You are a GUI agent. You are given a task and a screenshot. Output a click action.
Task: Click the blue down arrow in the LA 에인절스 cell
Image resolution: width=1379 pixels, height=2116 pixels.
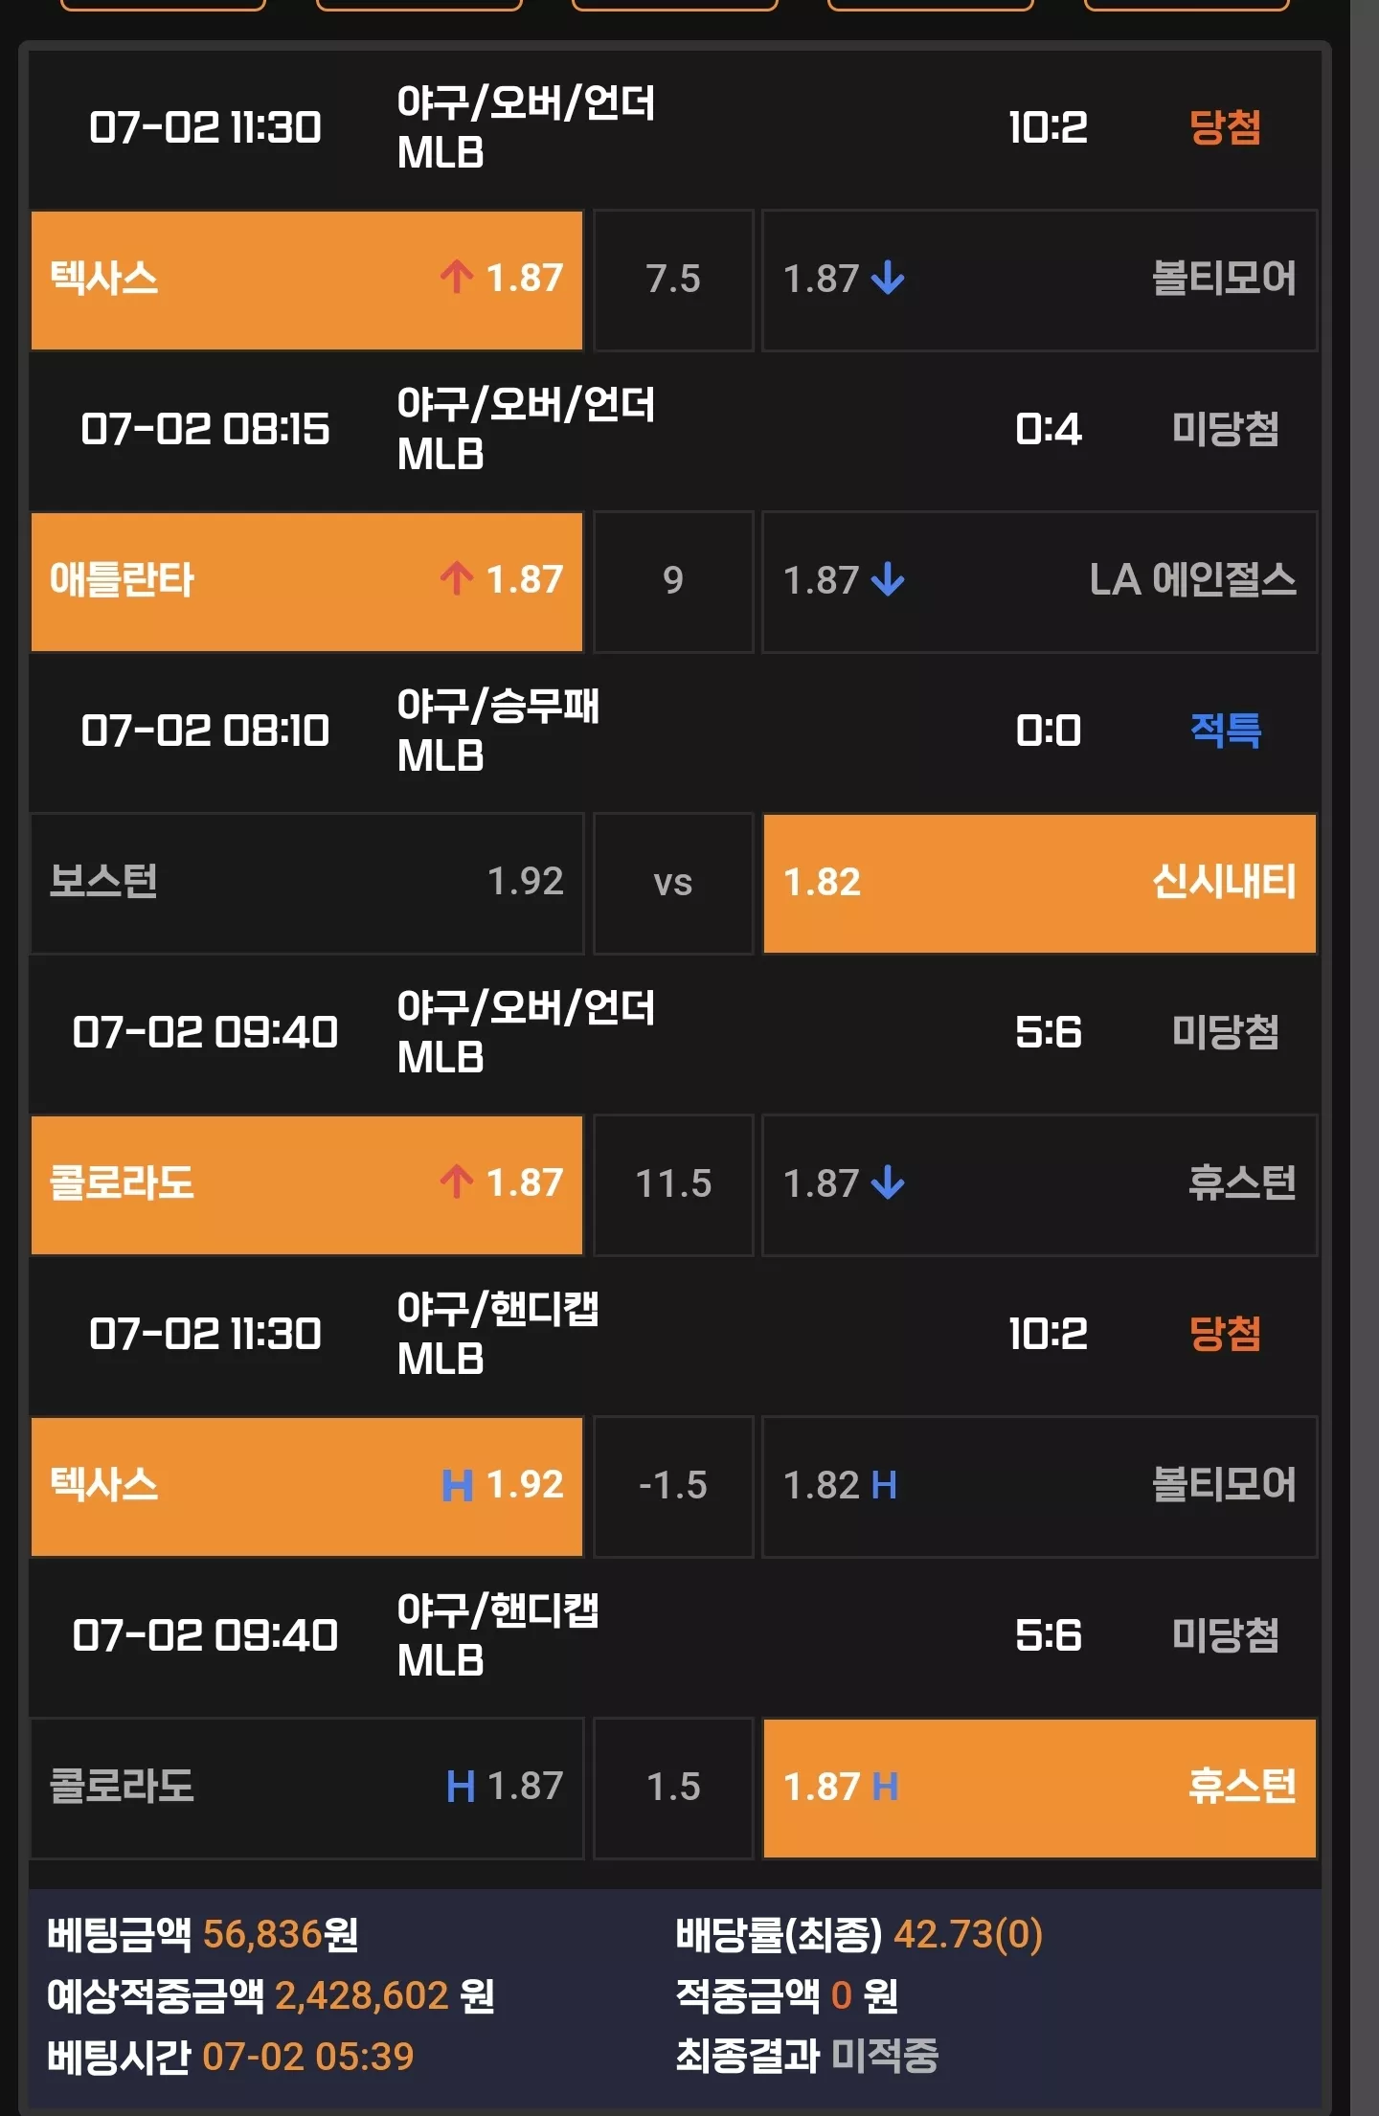point(888,580)
